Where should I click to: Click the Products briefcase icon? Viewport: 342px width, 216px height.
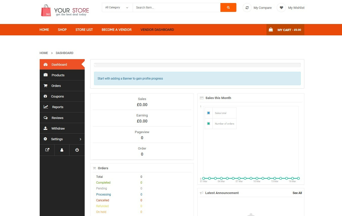pos(45,75)
